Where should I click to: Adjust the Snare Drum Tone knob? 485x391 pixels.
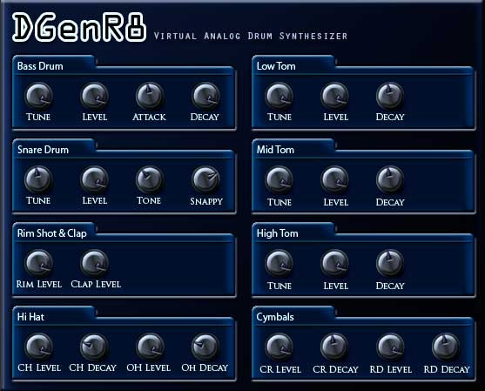click(150, 179)
